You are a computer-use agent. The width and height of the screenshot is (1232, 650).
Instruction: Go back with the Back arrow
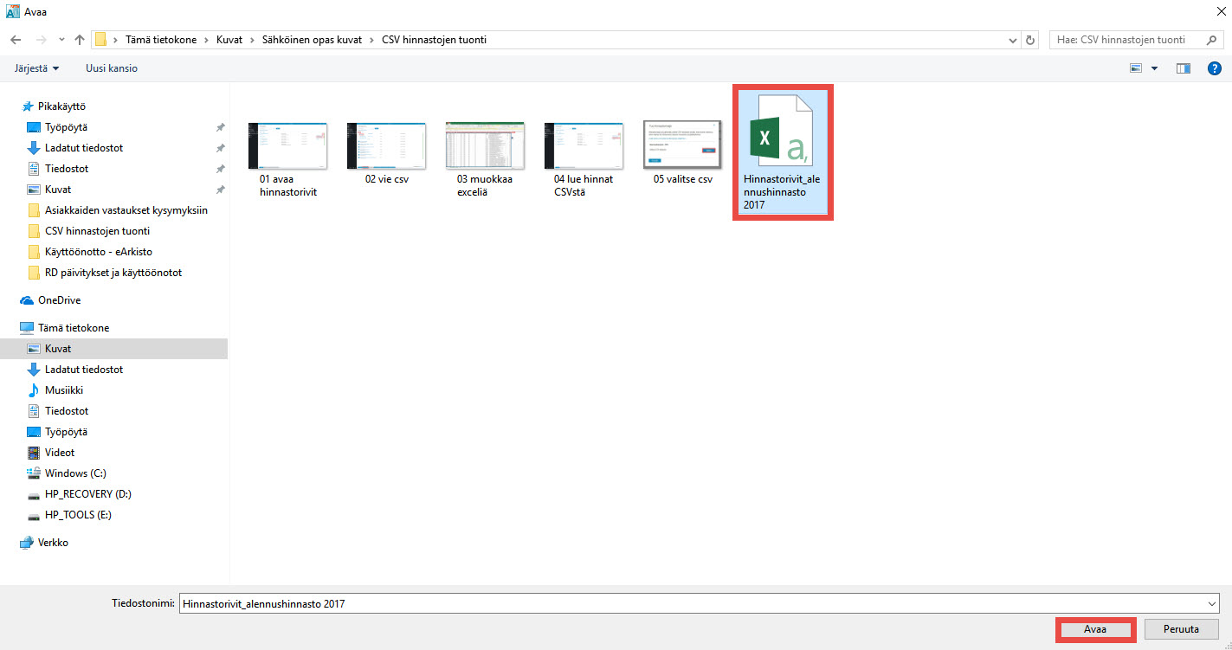16,40
